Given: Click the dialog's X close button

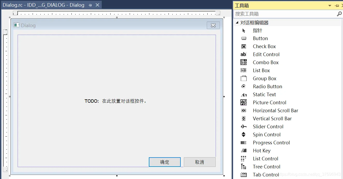Looking at the screenshot, I should [213, 25].
